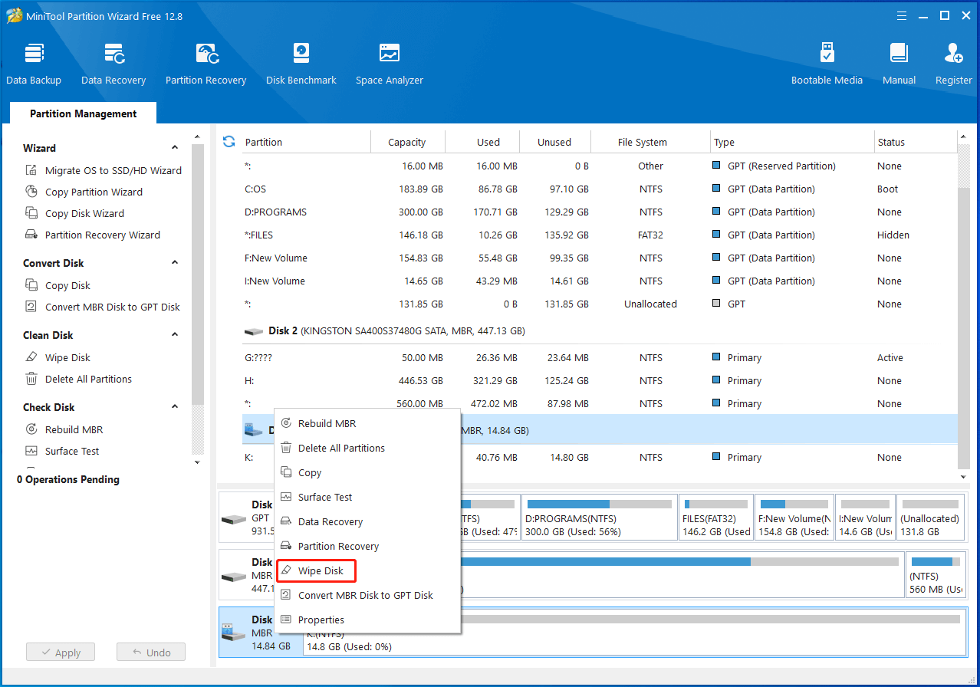
Task: Sort by the Status column header
Action: click(x=916, y=142)
